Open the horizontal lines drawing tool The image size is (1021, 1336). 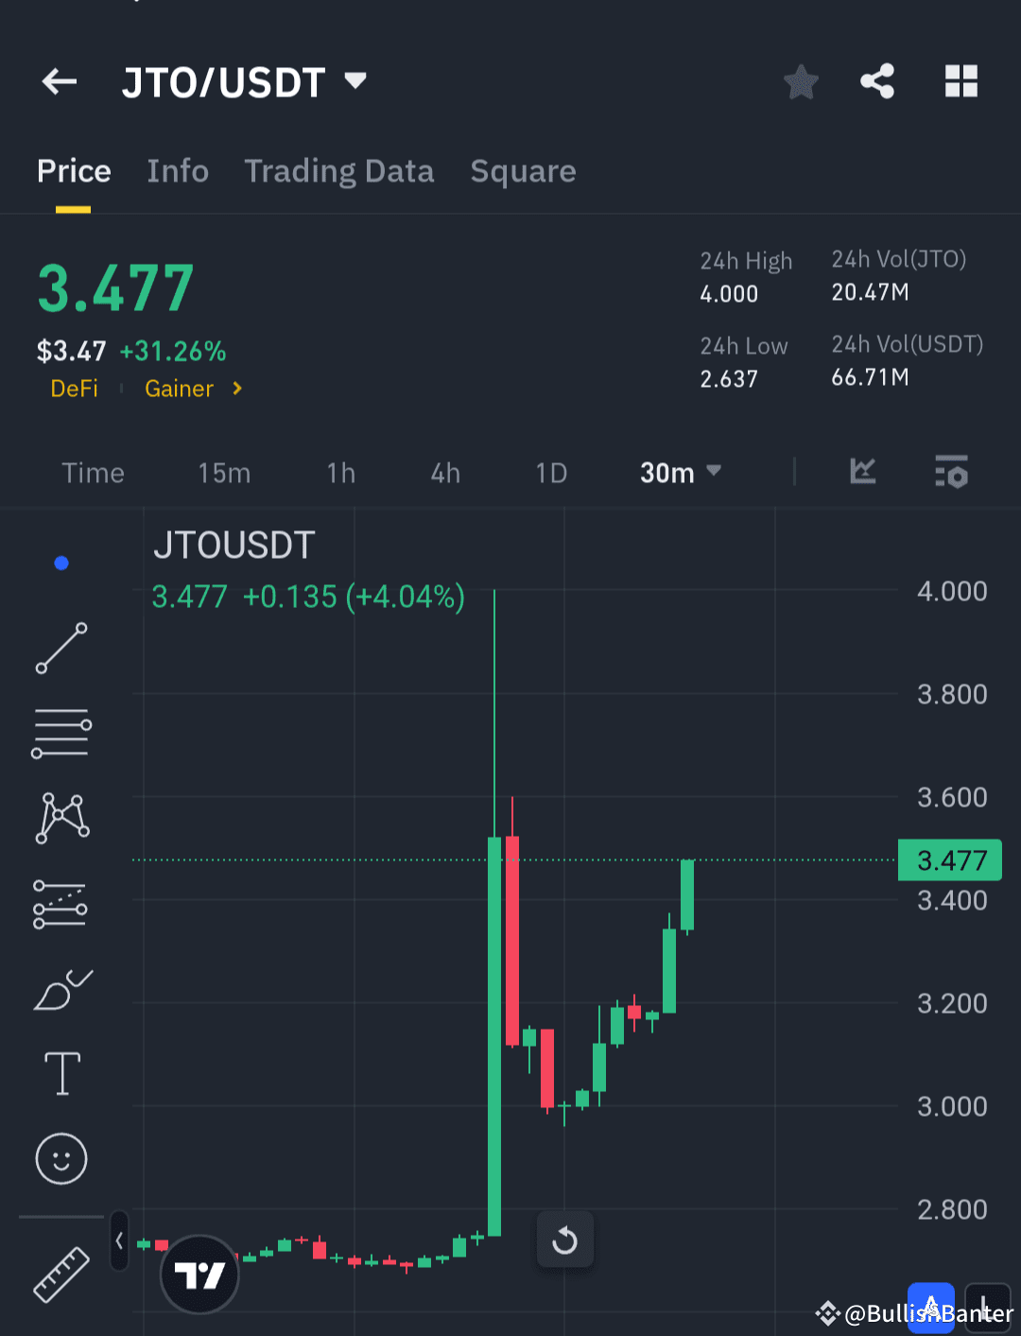pyautogui.click(x=61, y=733)
